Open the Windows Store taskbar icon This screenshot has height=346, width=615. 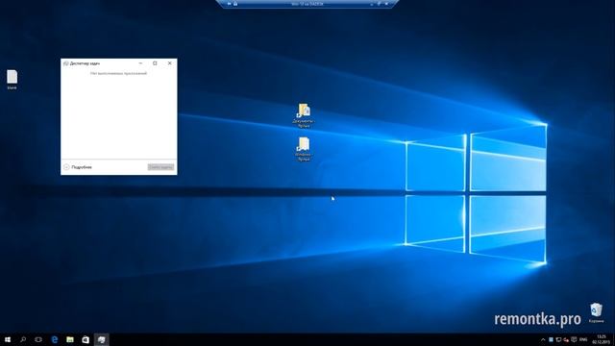86,339
